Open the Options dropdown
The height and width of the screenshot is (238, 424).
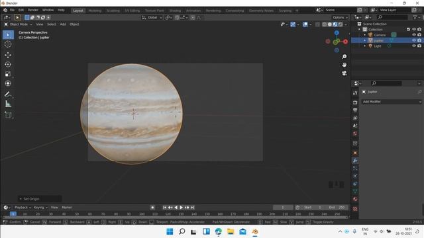coord(340,18)
